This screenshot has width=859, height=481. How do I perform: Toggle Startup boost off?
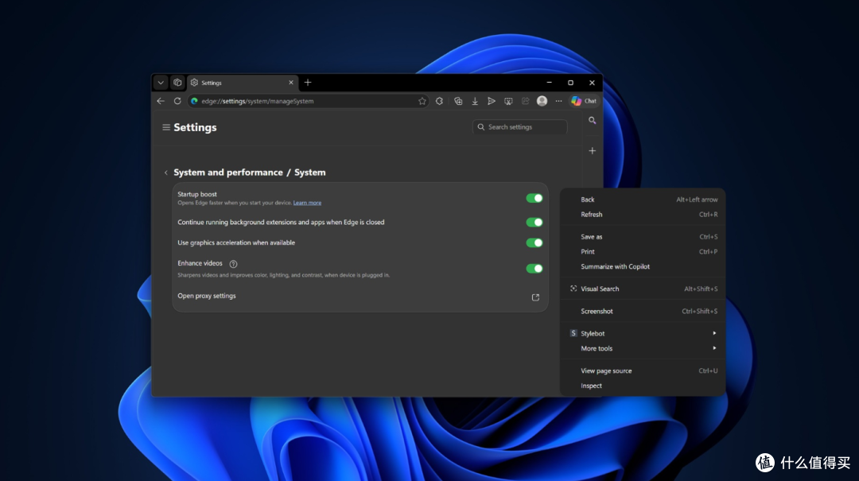[x=534, y=198]
